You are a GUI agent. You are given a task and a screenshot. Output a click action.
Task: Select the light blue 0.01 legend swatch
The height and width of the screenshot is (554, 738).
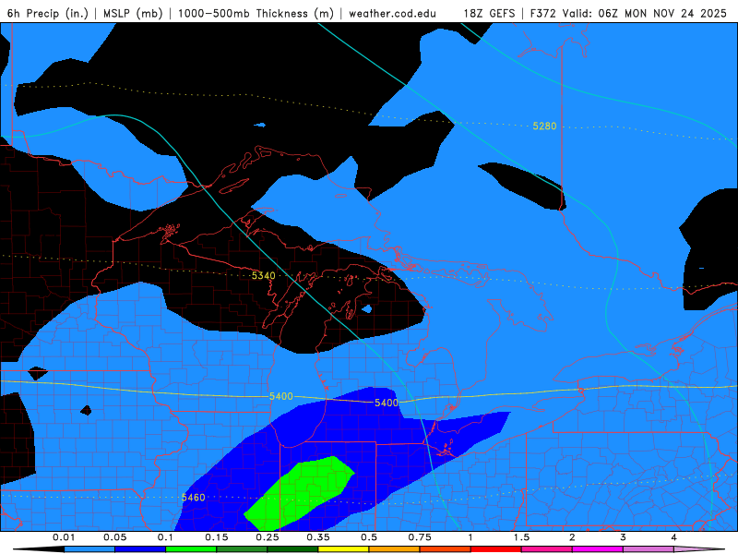89,549
